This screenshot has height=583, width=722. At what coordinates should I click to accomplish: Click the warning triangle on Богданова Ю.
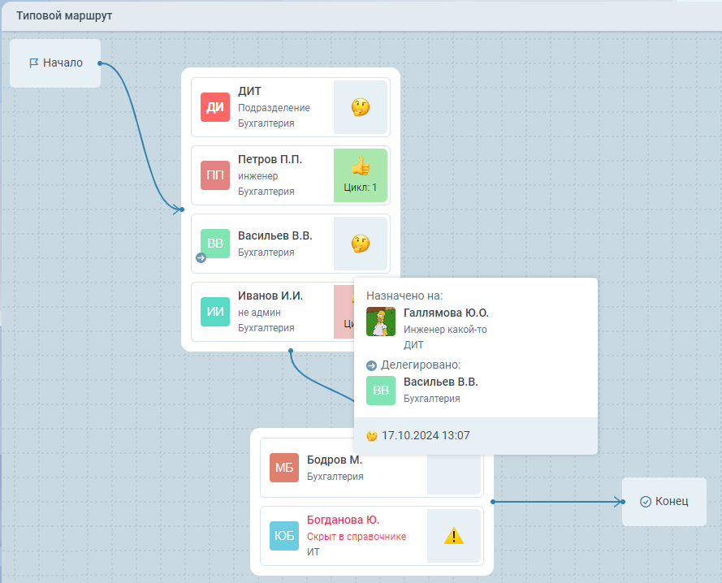click(x=454, y=536)
